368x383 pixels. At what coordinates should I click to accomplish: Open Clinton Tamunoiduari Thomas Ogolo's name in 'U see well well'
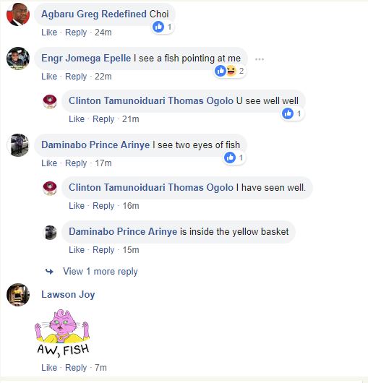(x=151, y=101)
